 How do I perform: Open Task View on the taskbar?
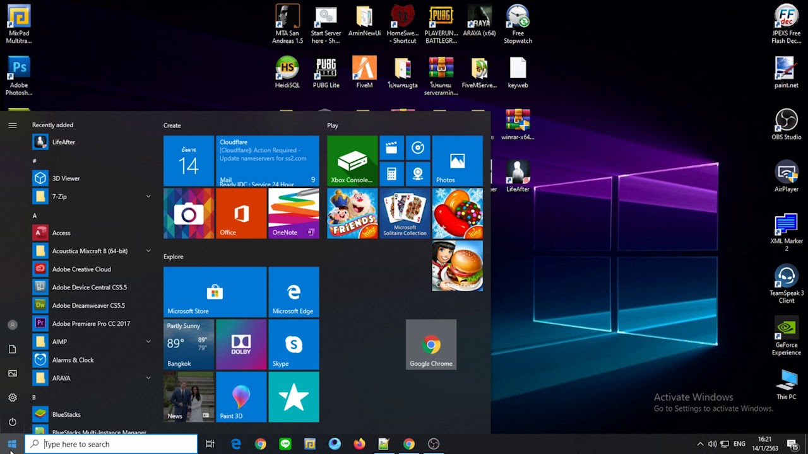(210, 444)
